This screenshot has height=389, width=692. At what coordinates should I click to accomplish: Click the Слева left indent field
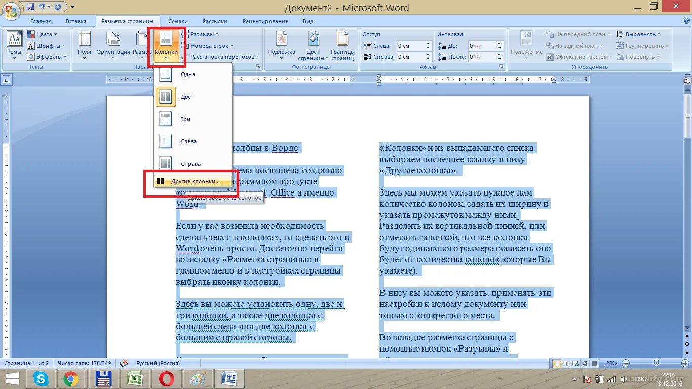(x=411, y=46)
